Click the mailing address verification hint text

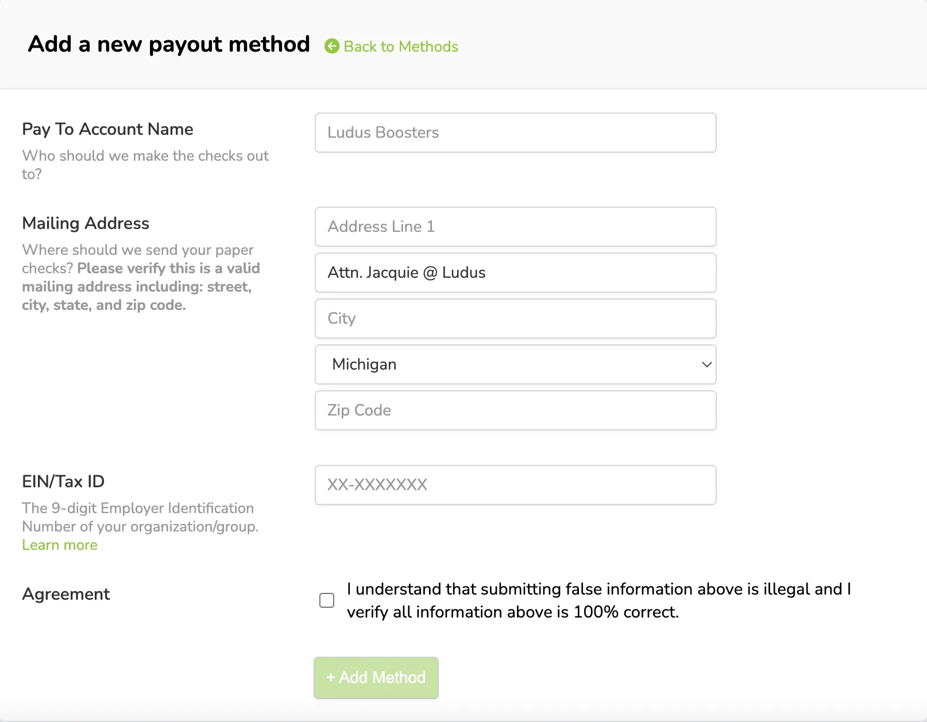point(141,277)
